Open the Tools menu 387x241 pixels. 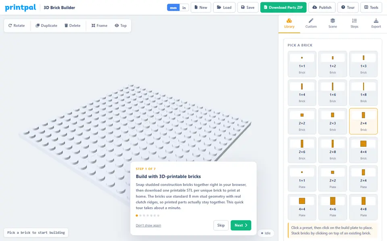[371, 7]
